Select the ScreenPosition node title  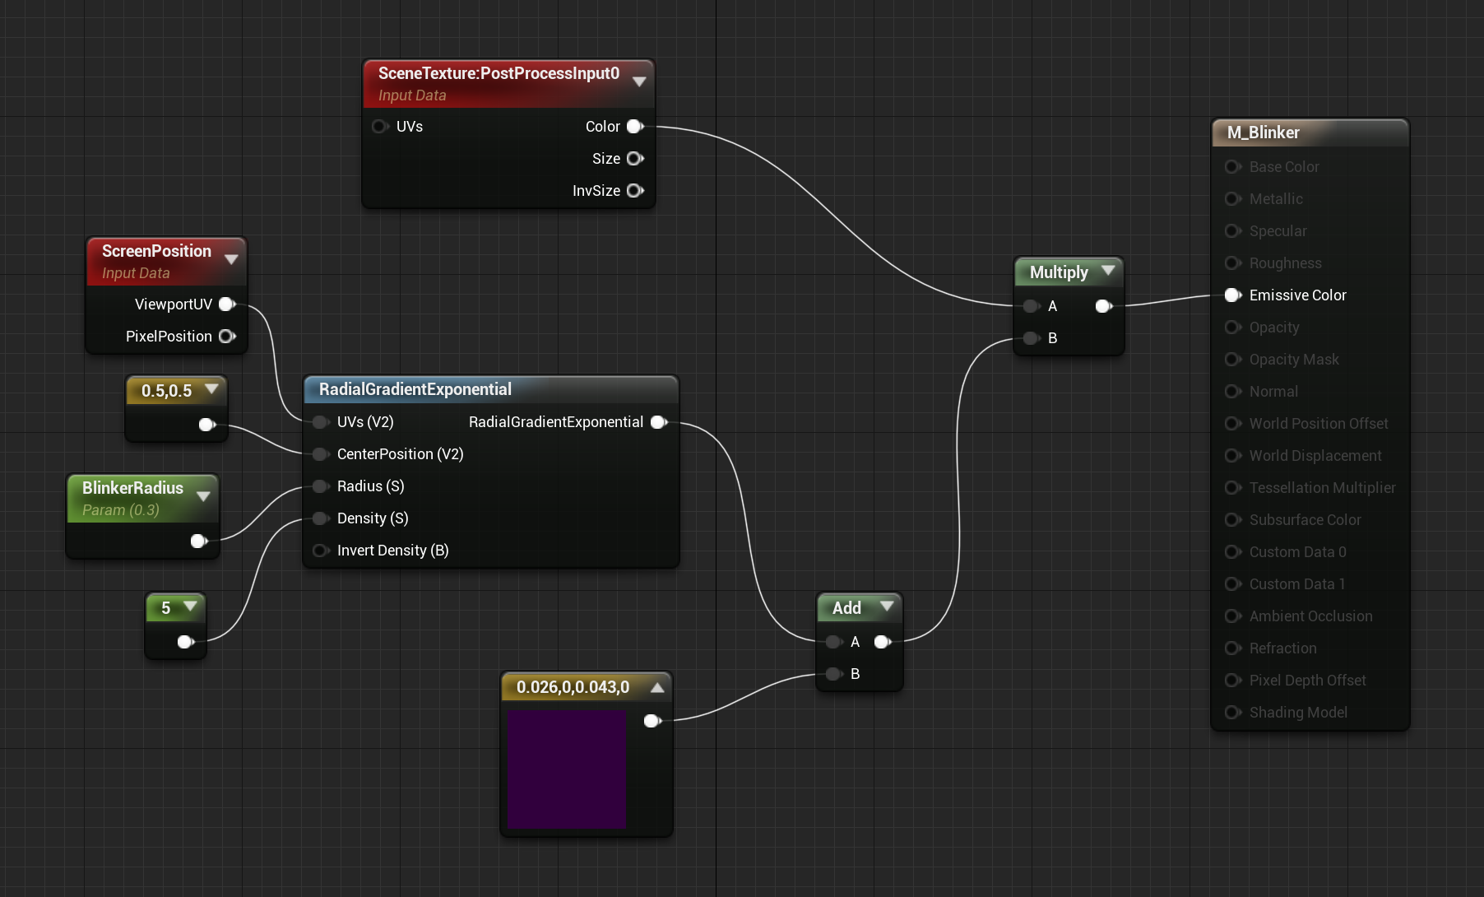pos(156,251)
